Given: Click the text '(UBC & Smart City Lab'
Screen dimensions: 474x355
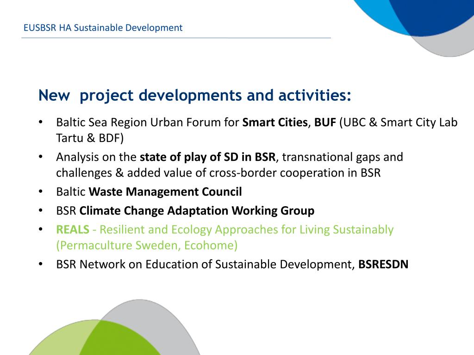Looking at the screenshot, I should pyautogui.click(x=399, y=122).
